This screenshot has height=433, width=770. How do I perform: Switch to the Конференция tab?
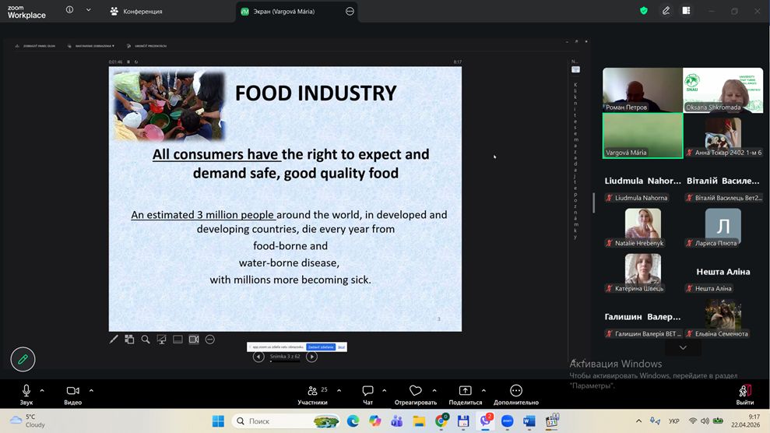(x=136, y=12)
